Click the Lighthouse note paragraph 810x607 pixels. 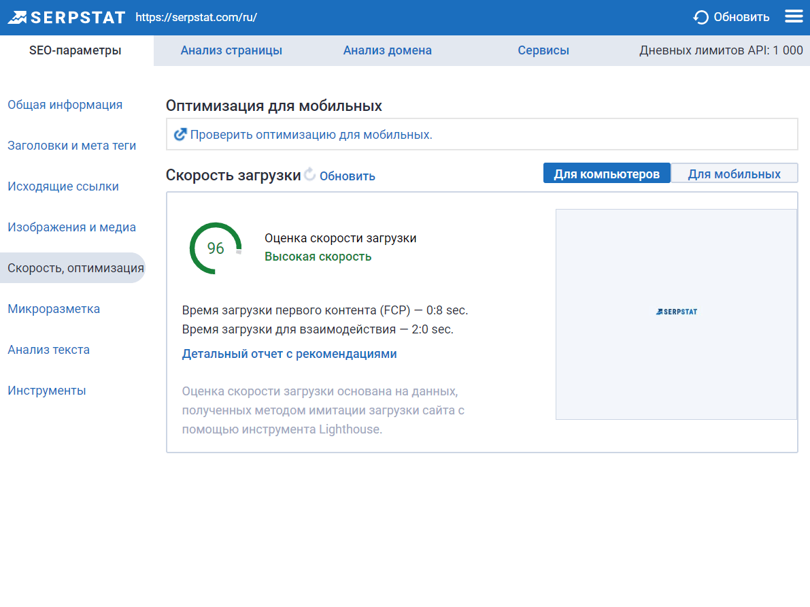click(323, 410)
